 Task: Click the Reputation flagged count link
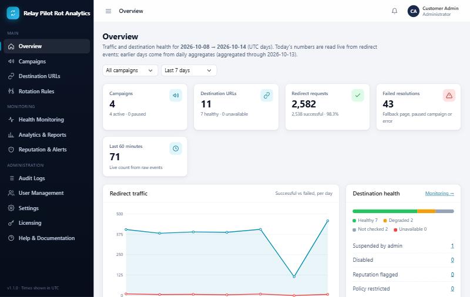(452, 275)
